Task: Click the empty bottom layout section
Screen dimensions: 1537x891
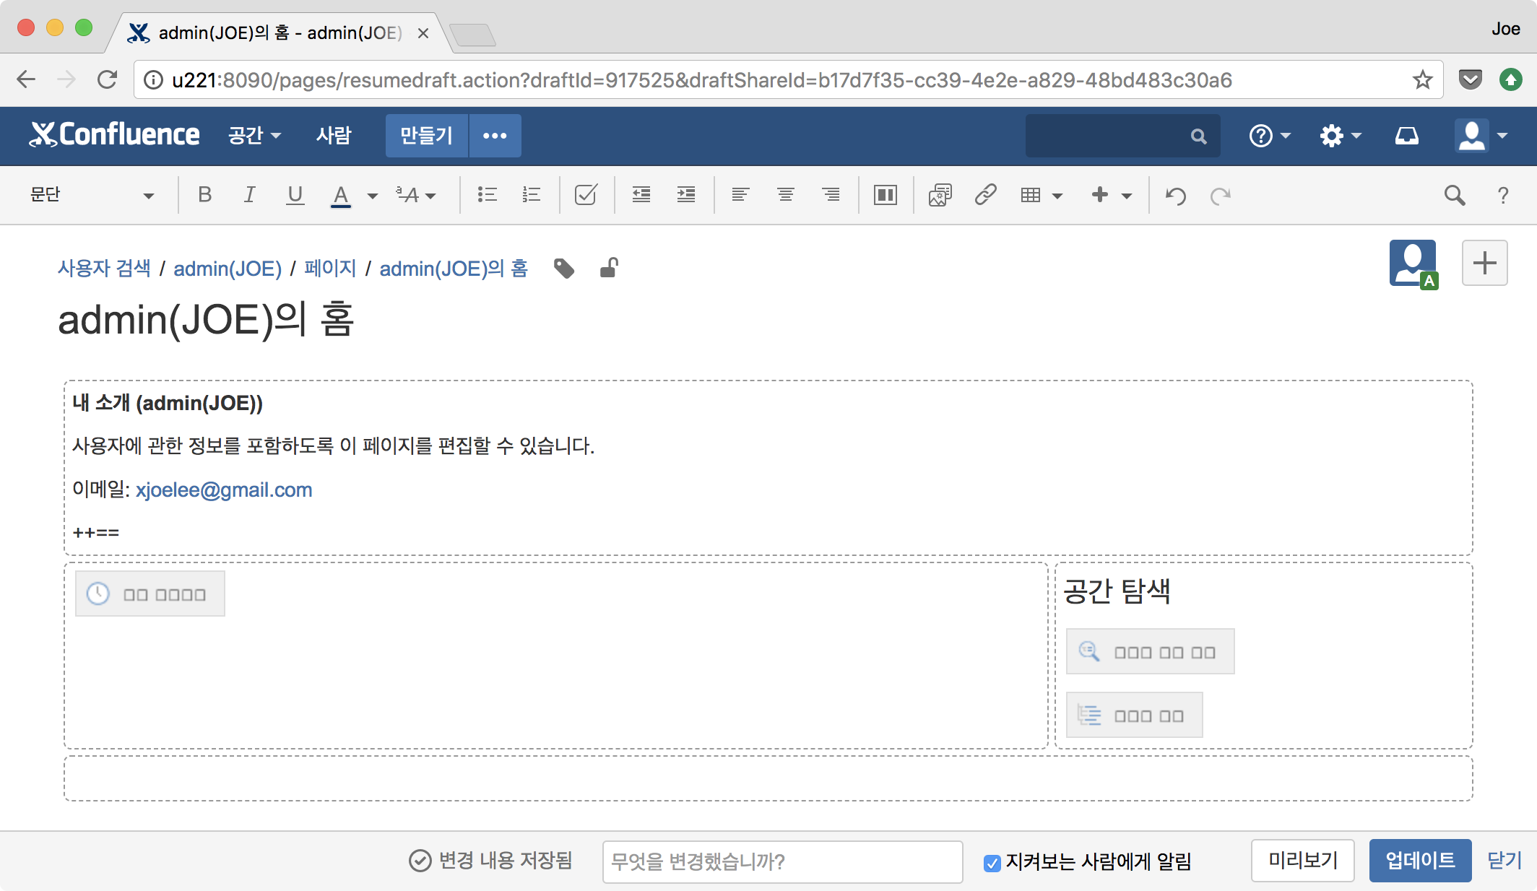Action: (768, 778)
